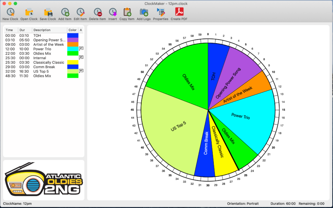The height and width of the screenshot is (208, 333).
Task: Click the Insert toolbar icon
Action: coord(113,12)
